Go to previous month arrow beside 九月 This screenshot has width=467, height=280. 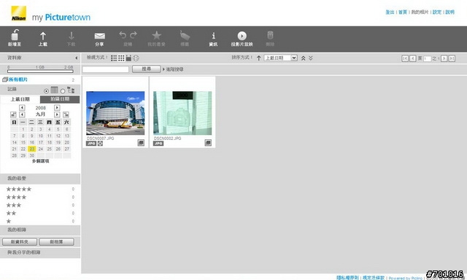pos(22,114)
